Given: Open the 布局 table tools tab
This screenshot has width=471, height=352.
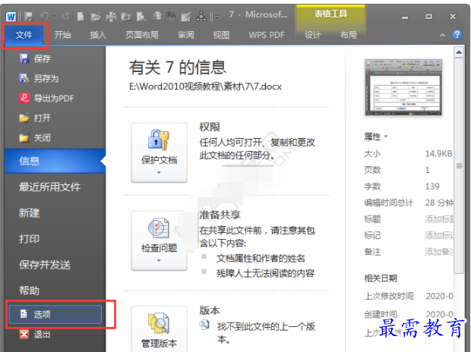Looking at the screenshot, I should (348, 35).
